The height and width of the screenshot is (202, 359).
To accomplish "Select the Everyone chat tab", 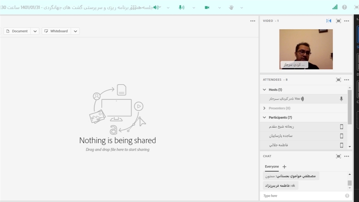I will [x=272, y=166].
